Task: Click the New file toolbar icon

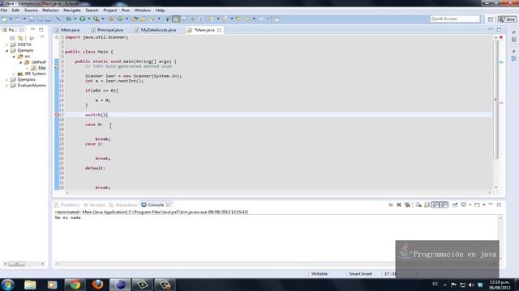Action: pyautogui.click(x=4, y=19)
